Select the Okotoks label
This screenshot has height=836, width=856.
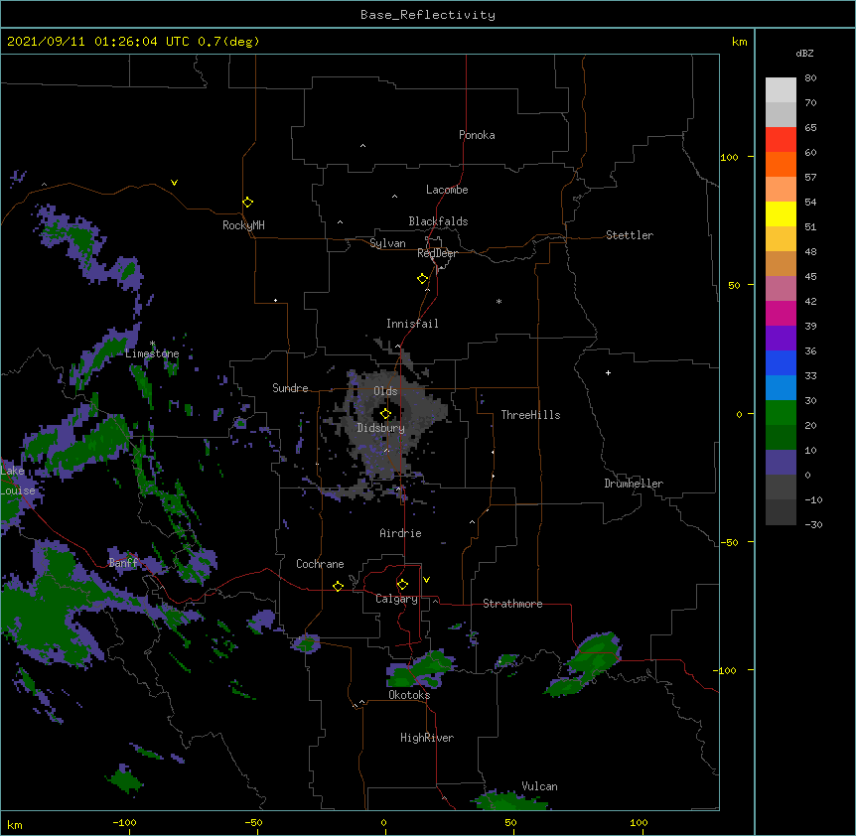click(409, 695)
